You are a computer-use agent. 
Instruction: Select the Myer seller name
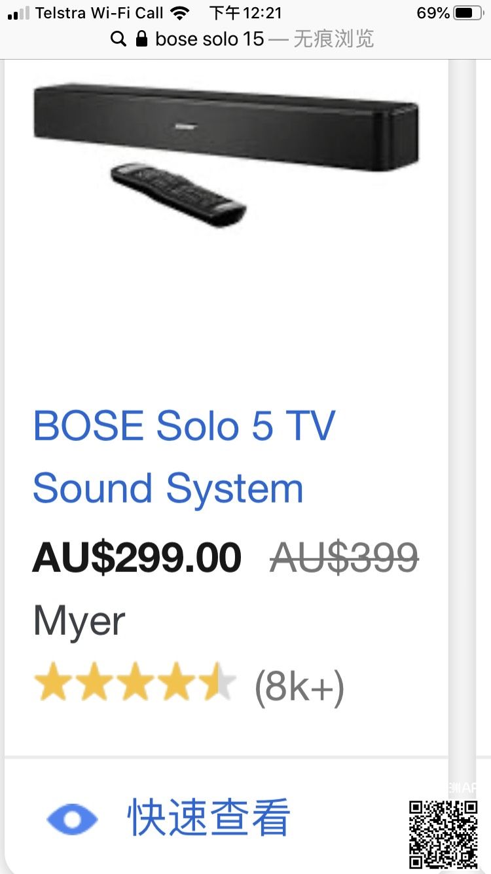79,620
